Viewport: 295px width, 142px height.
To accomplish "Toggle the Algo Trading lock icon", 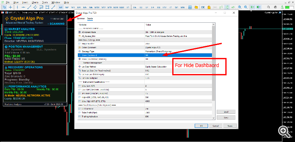I will (x=209, y=7).
